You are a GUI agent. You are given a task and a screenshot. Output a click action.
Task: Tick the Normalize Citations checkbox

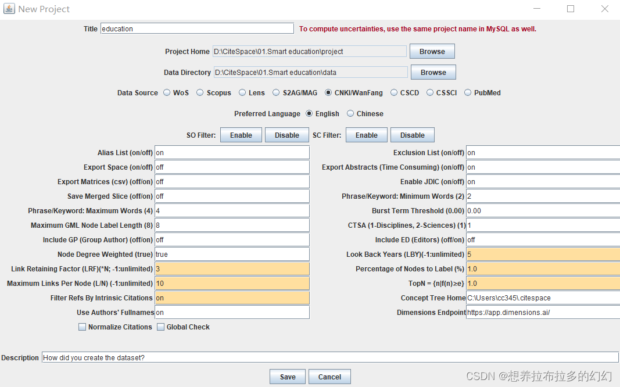coord(83,327)
